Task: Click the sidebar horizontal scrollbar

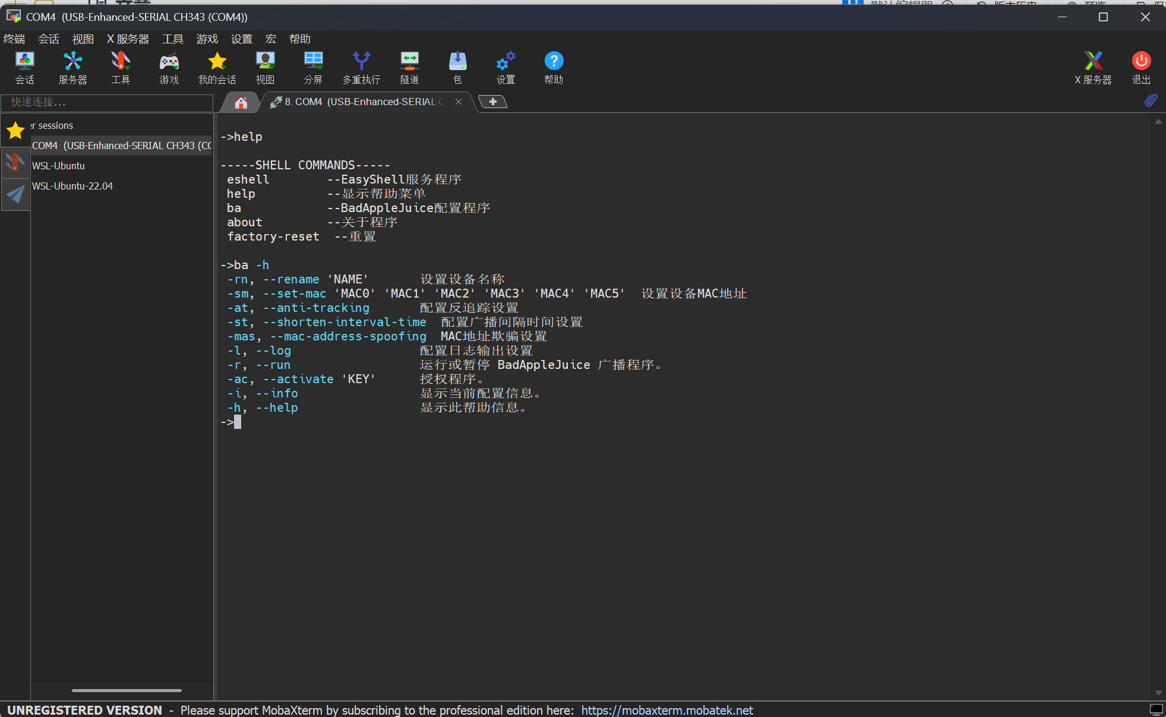Action: point(127,690)
